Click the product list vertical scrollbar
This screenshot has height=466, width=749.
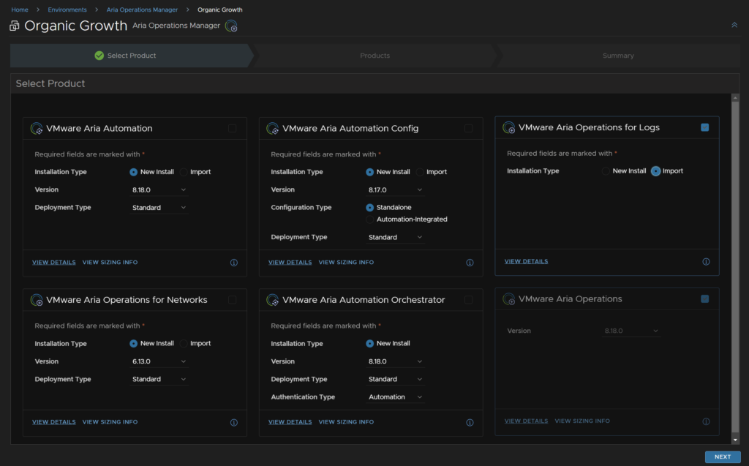[735, 267]
